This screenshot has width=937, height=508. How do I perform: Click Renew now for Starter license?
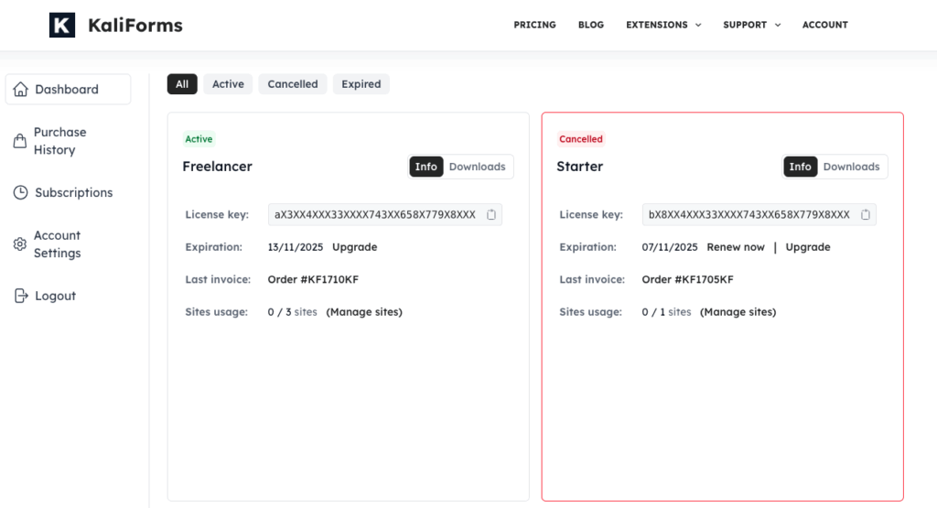(736, 247)
